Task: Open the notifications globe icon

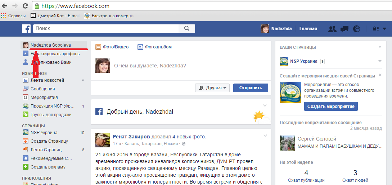Action: 356,29
